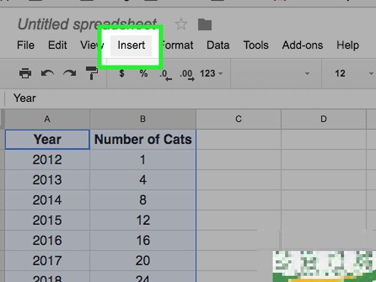Viewport: 376px width, 282px height.
Task: Format as percent icon
Action: click(x=143, y=73)
